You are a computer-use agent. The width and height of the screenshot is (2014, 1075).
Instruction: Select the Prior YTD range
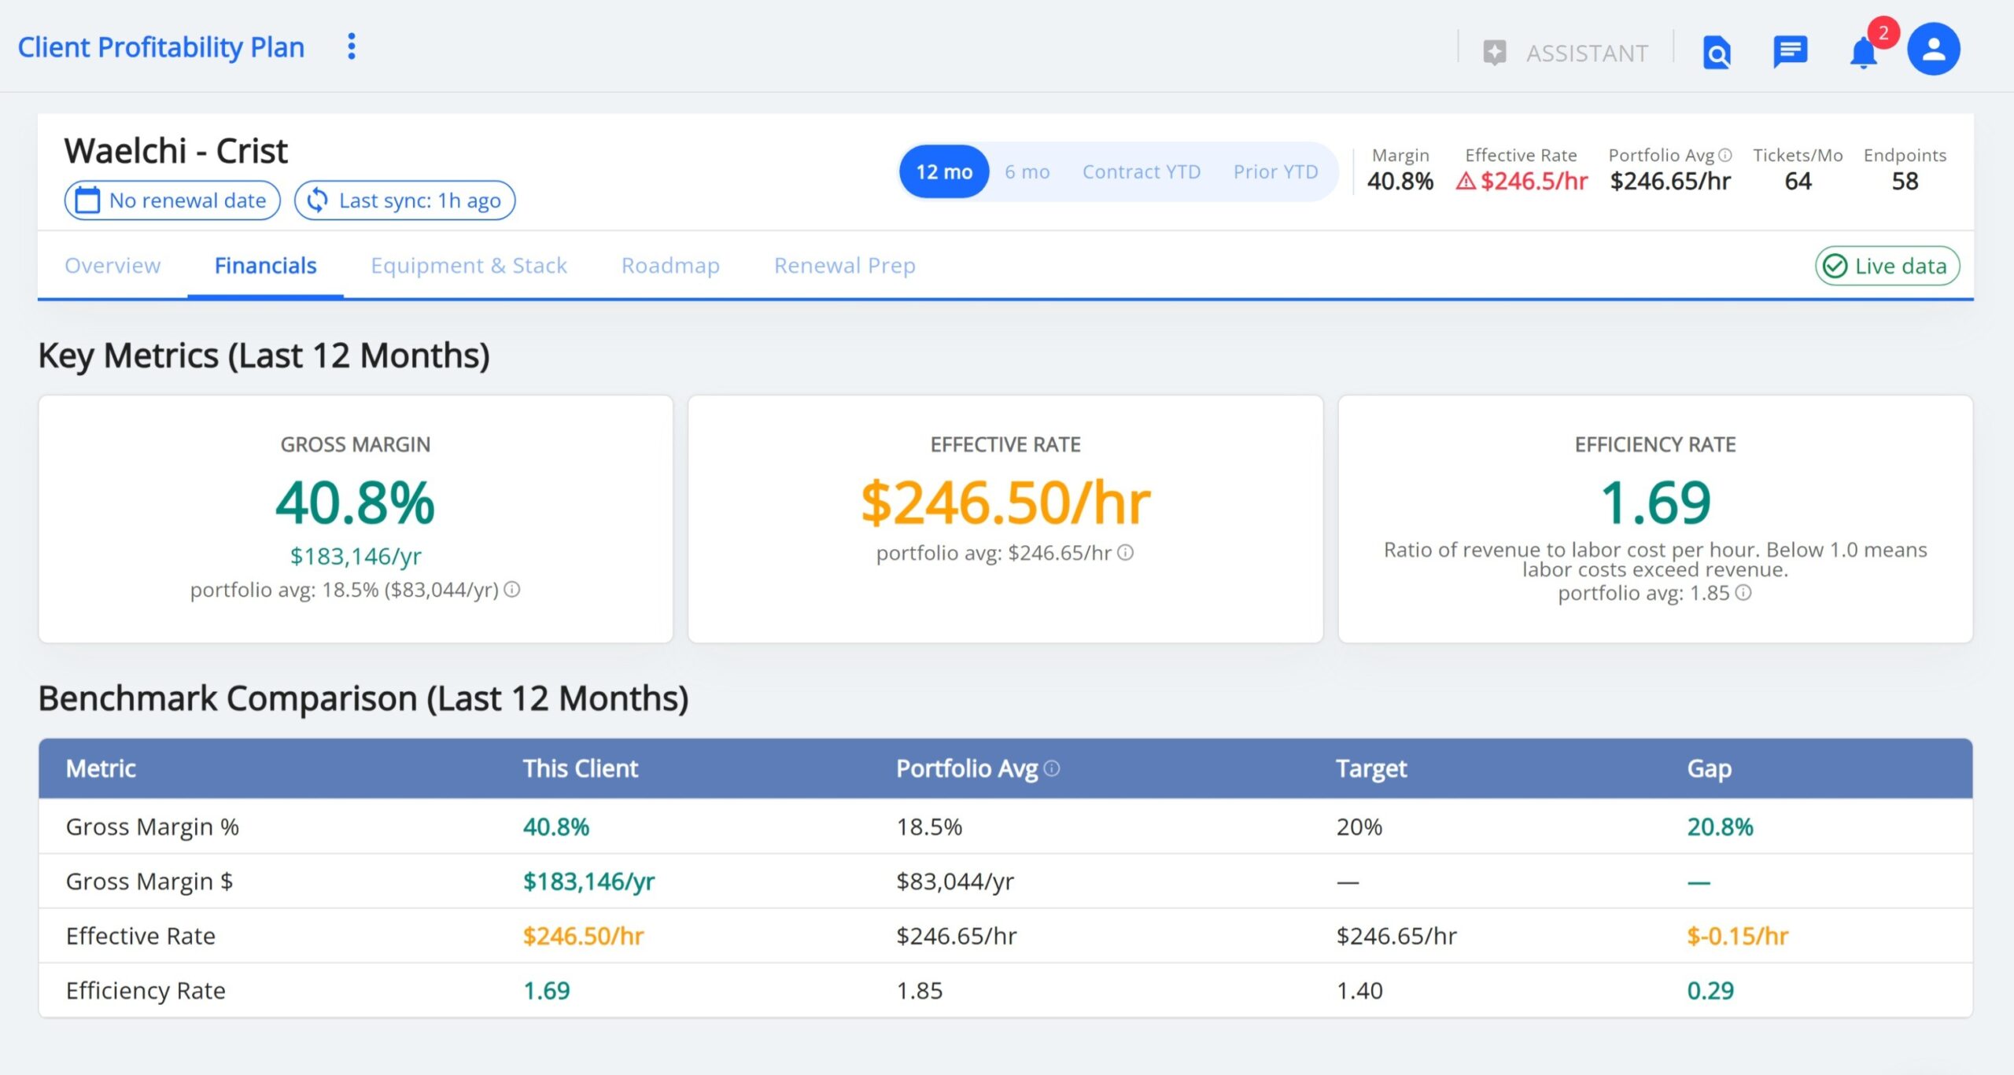click(x=1275, y=171)
